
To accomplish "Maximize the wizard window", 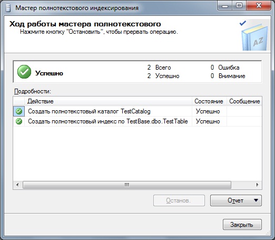I will (x=239, y=5).
